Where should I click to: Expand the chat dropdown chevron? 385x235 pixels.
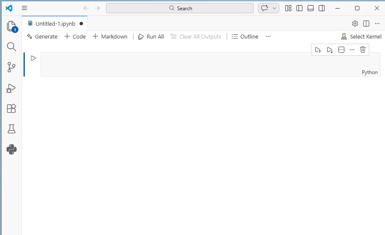pyautogui.click(x=275, y=8)
